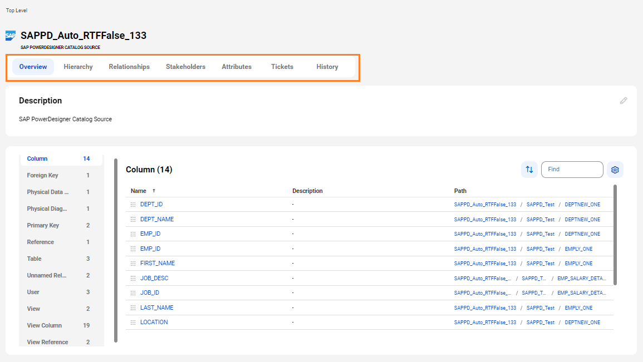643x362 pixels.
Task: Select Physical Diag item in the asset list
Action: [61, 209]
